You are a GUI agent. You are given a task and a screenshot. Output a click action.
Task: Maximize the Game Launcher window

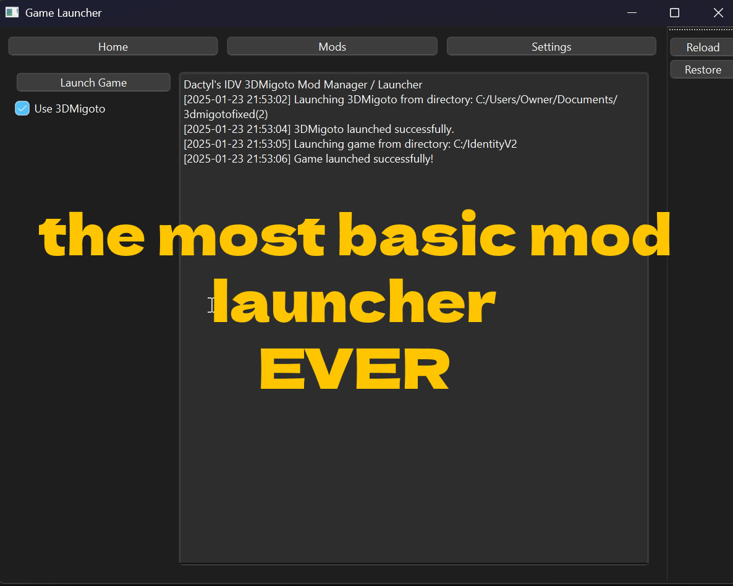click(674, 12)
